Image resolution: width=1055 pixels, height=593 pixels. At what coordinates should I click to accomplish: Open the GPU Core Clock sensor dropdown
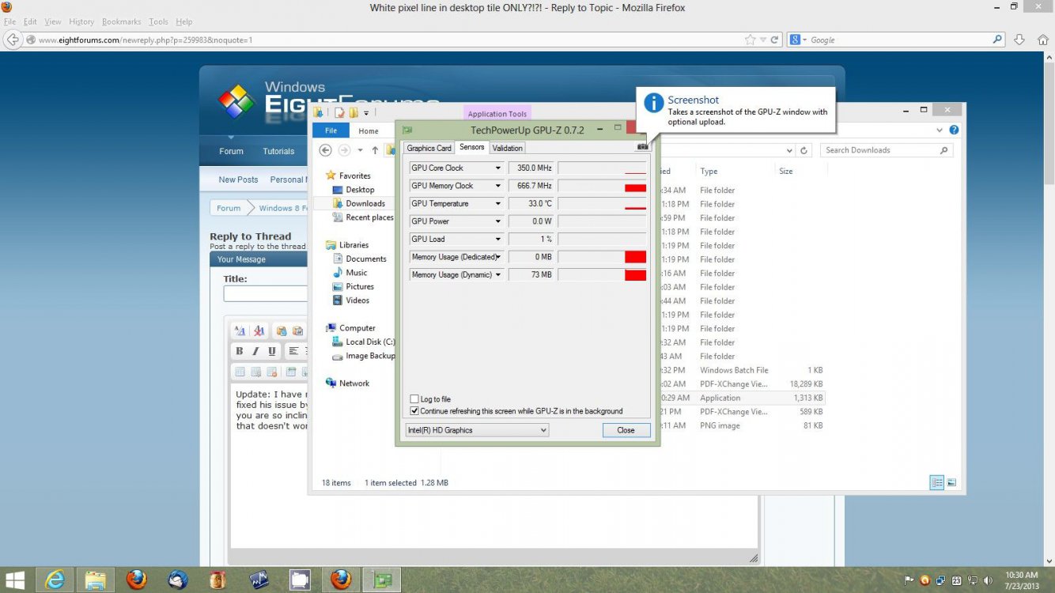pos(498,168)
